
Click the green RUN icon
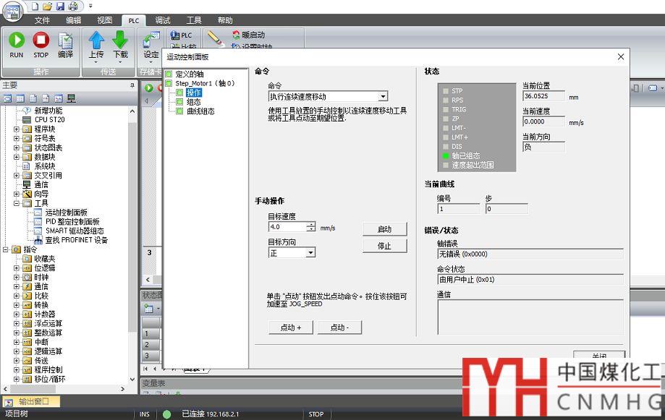click(x=17, y=40)
